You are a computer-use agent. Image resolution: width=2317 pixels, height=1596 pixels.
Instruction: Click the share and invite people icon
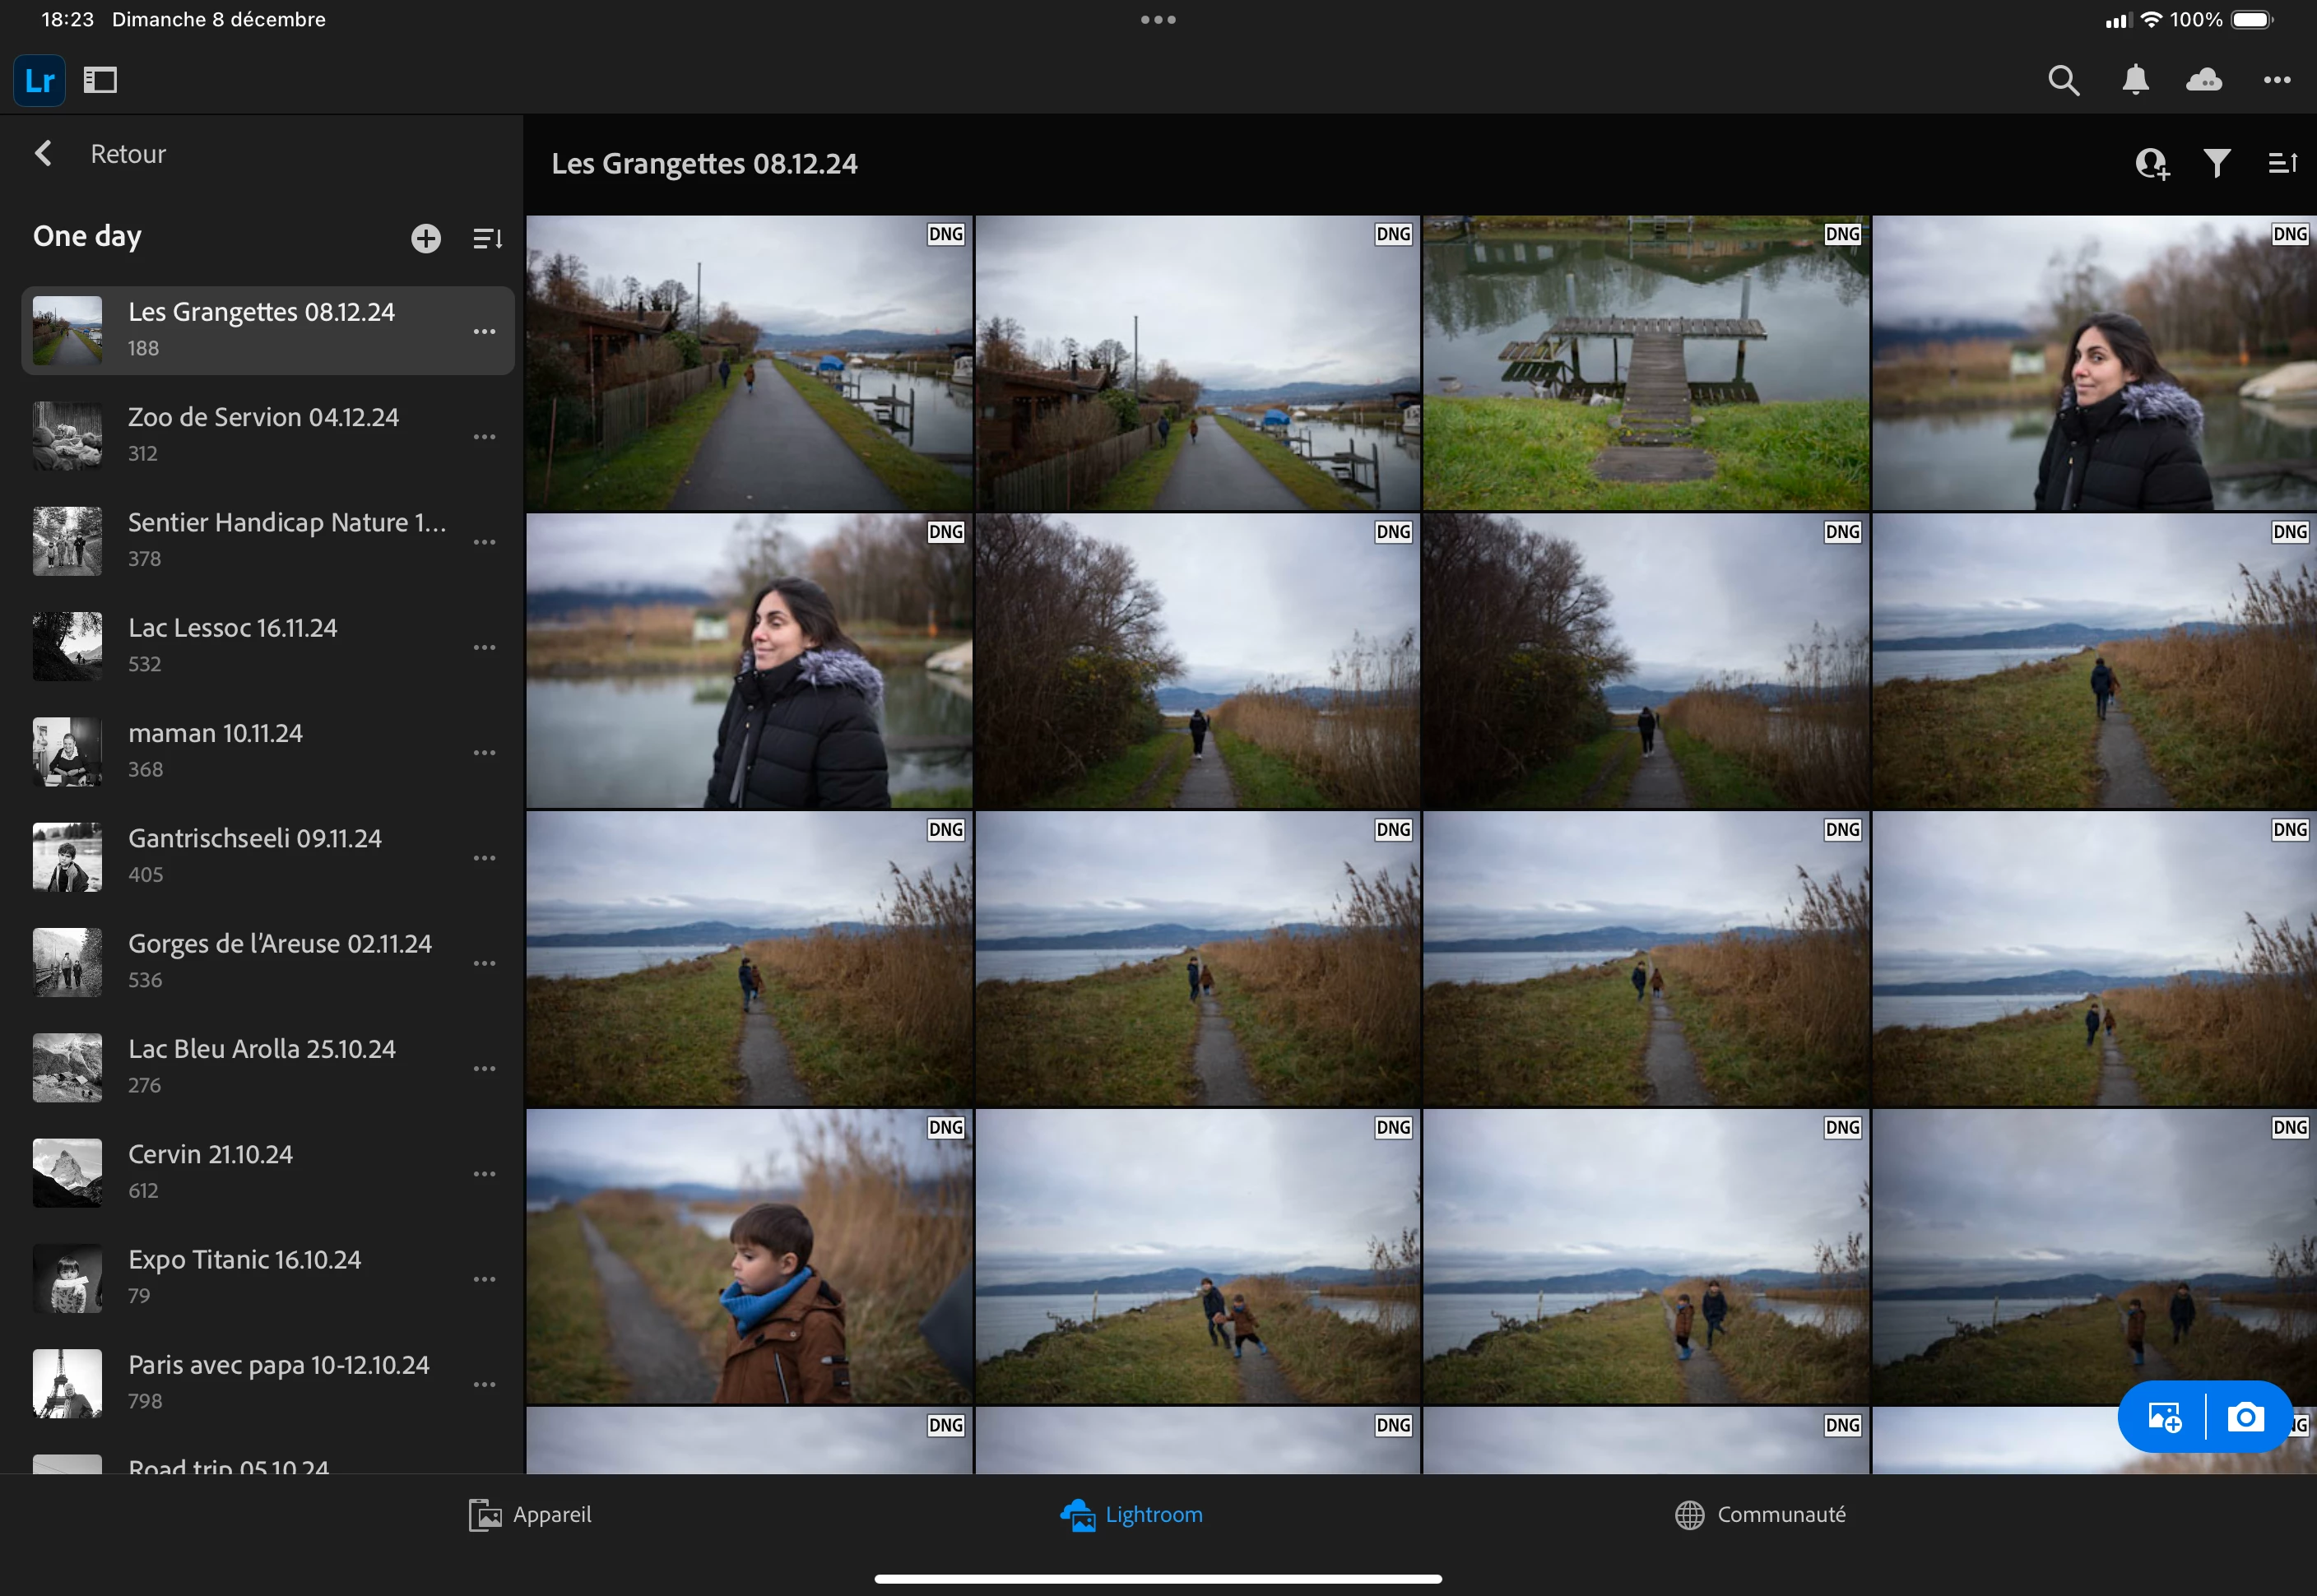2152,163
